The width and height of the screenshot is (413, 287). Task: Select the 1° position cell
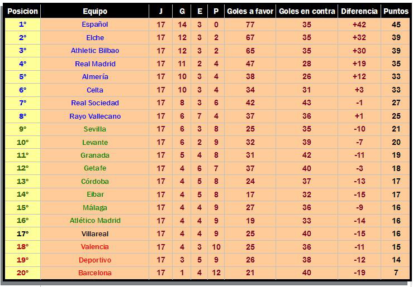point(23,25)
